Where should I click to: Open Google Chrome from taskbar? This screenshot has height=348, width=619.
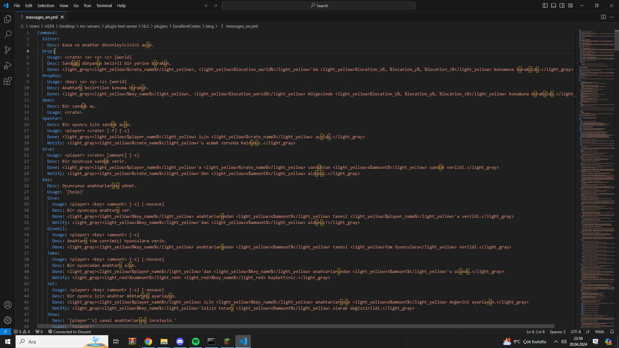(148, 342)
